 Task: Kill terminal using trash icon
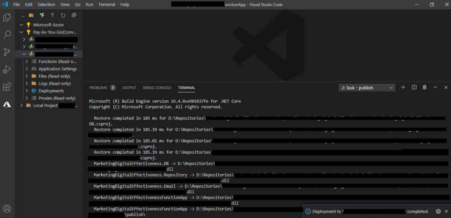(x=425, y=88)
